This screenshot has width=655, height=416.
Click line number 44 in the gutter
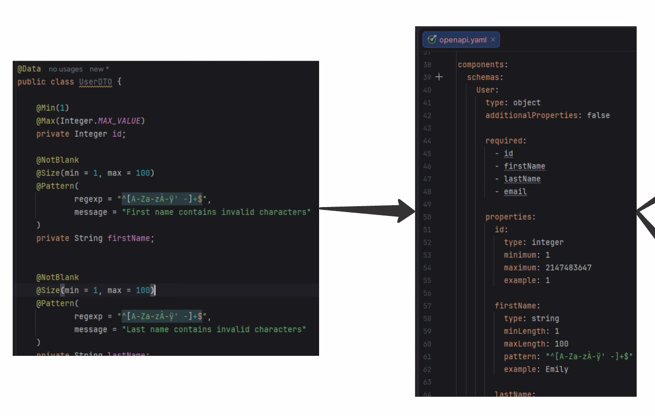click(x=427, y=141)
